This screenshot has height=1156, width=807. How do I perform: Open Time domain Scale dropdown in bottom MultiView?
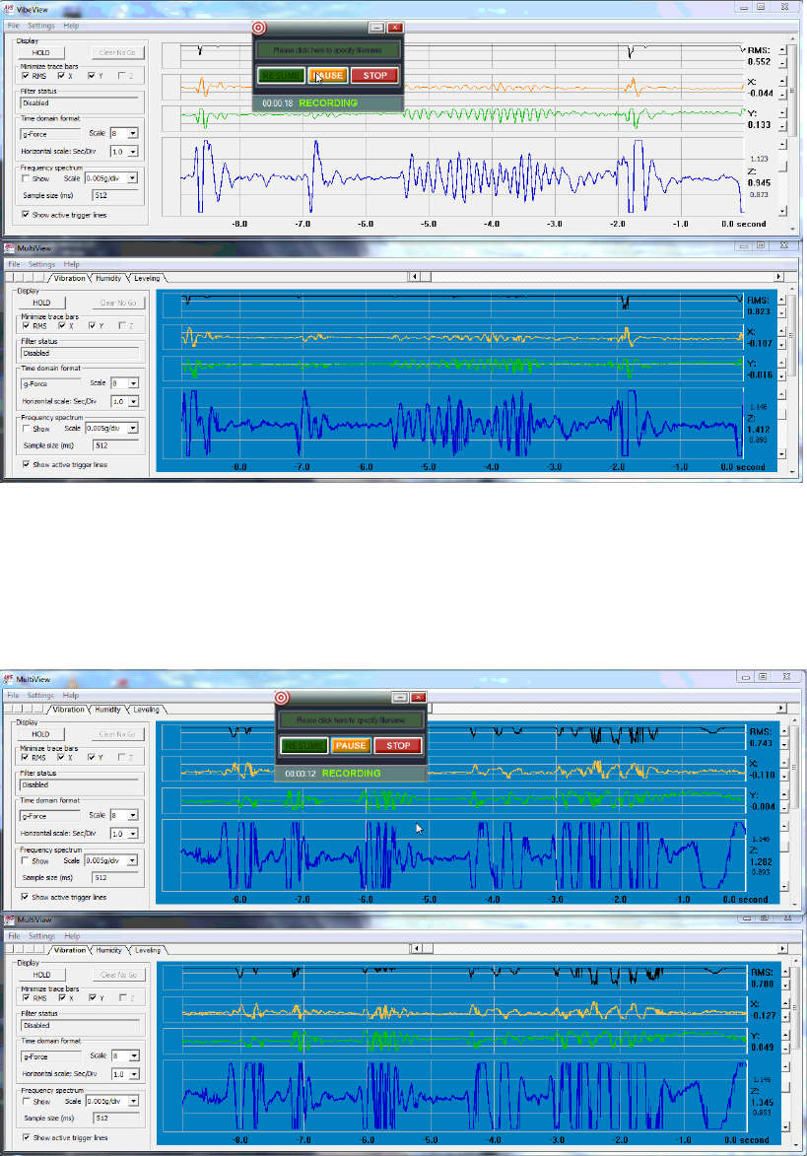point(134,1055)
